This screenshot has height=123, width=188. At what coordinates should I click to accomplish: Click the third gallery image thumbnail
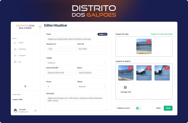pos(162,73)
